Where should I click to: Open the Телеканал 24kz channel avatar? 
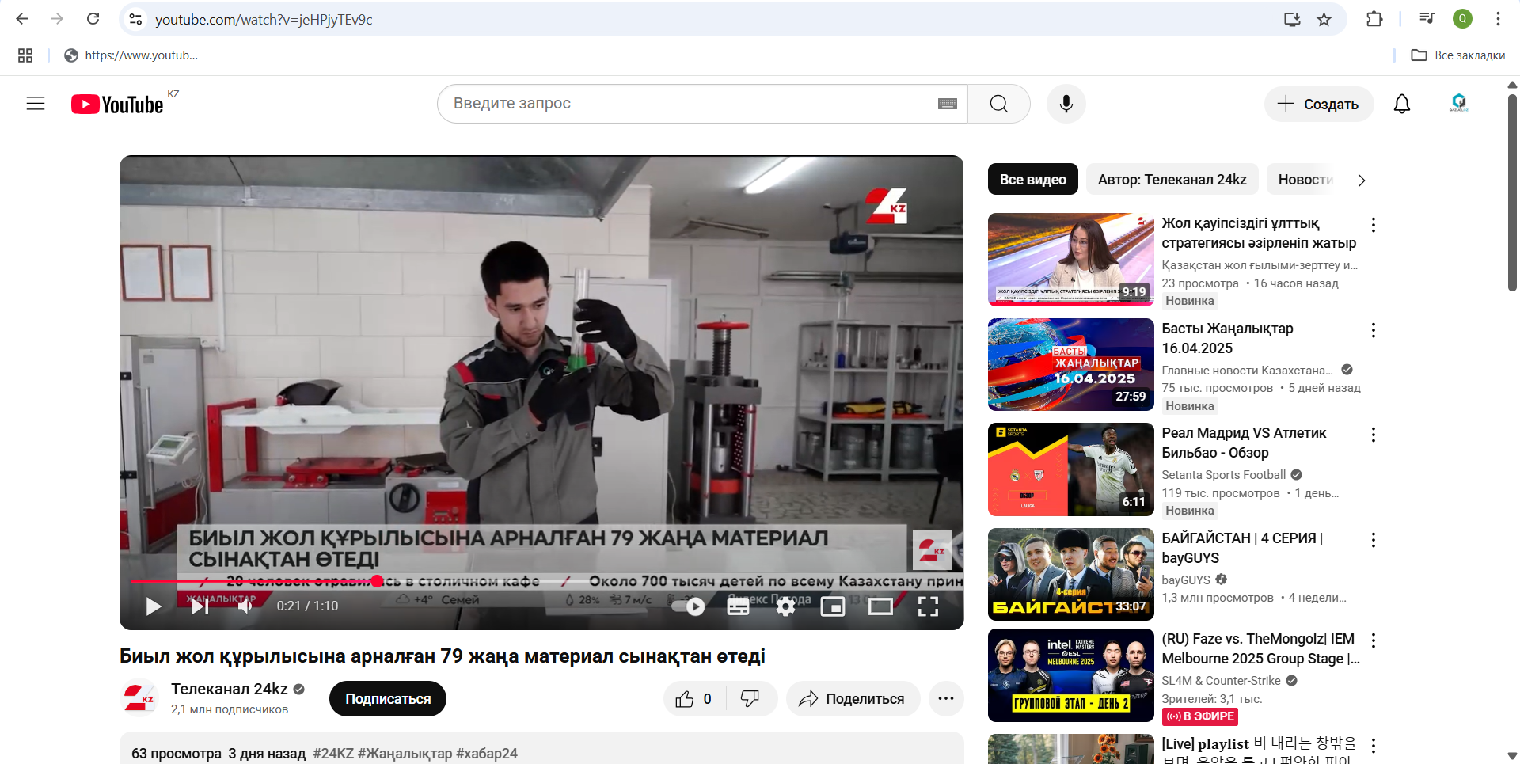point(139,697)
